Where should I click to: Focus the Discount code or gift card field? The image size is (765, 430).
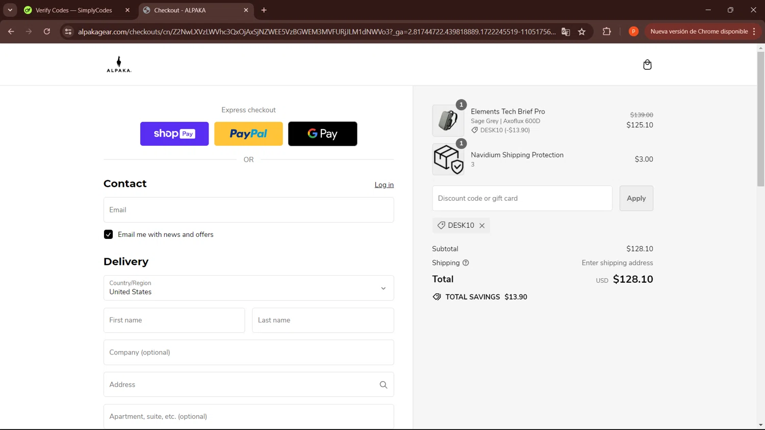522,198
